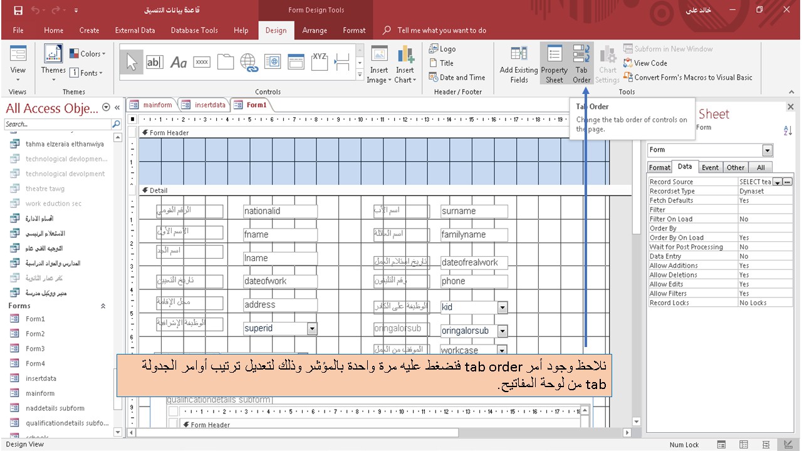Click the Title header tool

444,63
